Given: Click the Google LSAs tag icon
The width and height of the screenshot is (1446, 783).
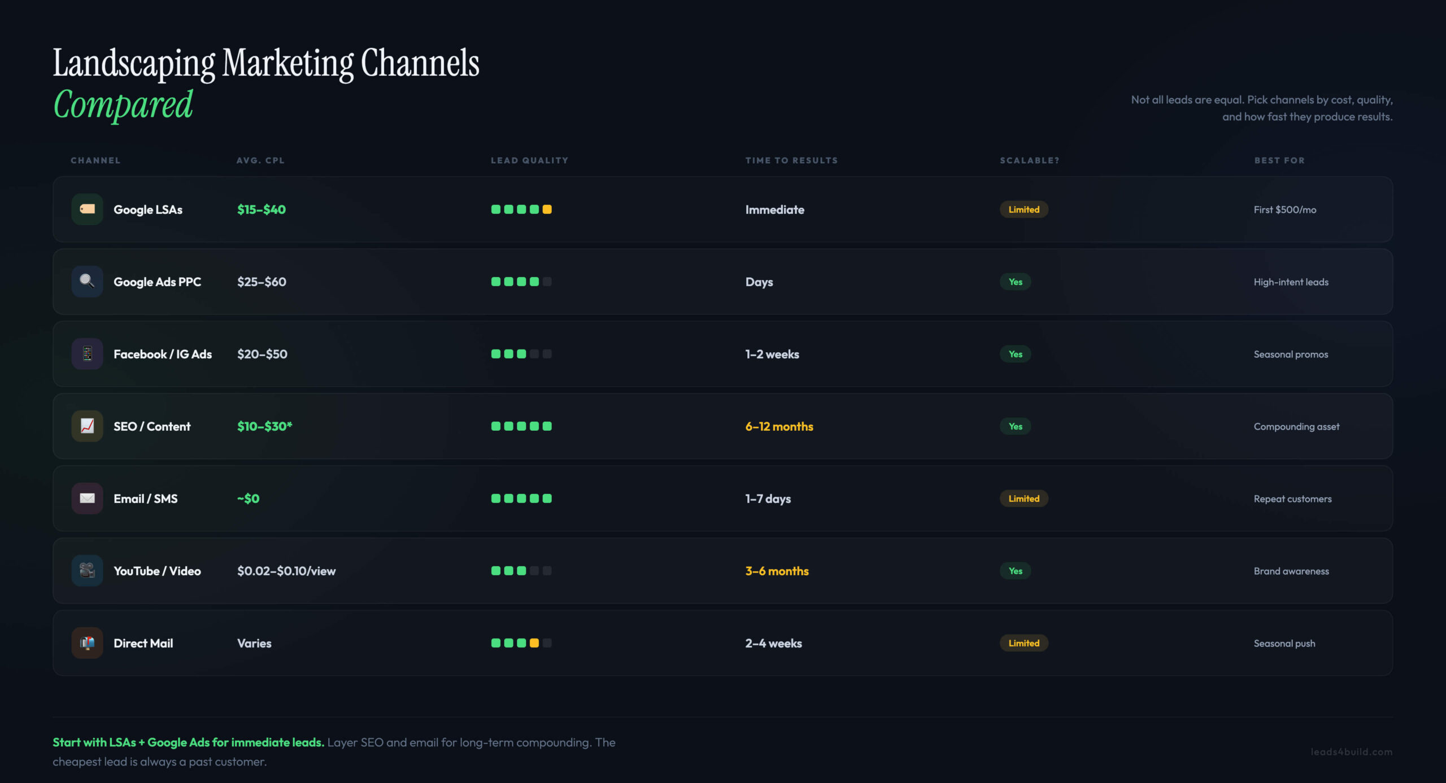Looking at the screenshot, I should tap(87, 209).
